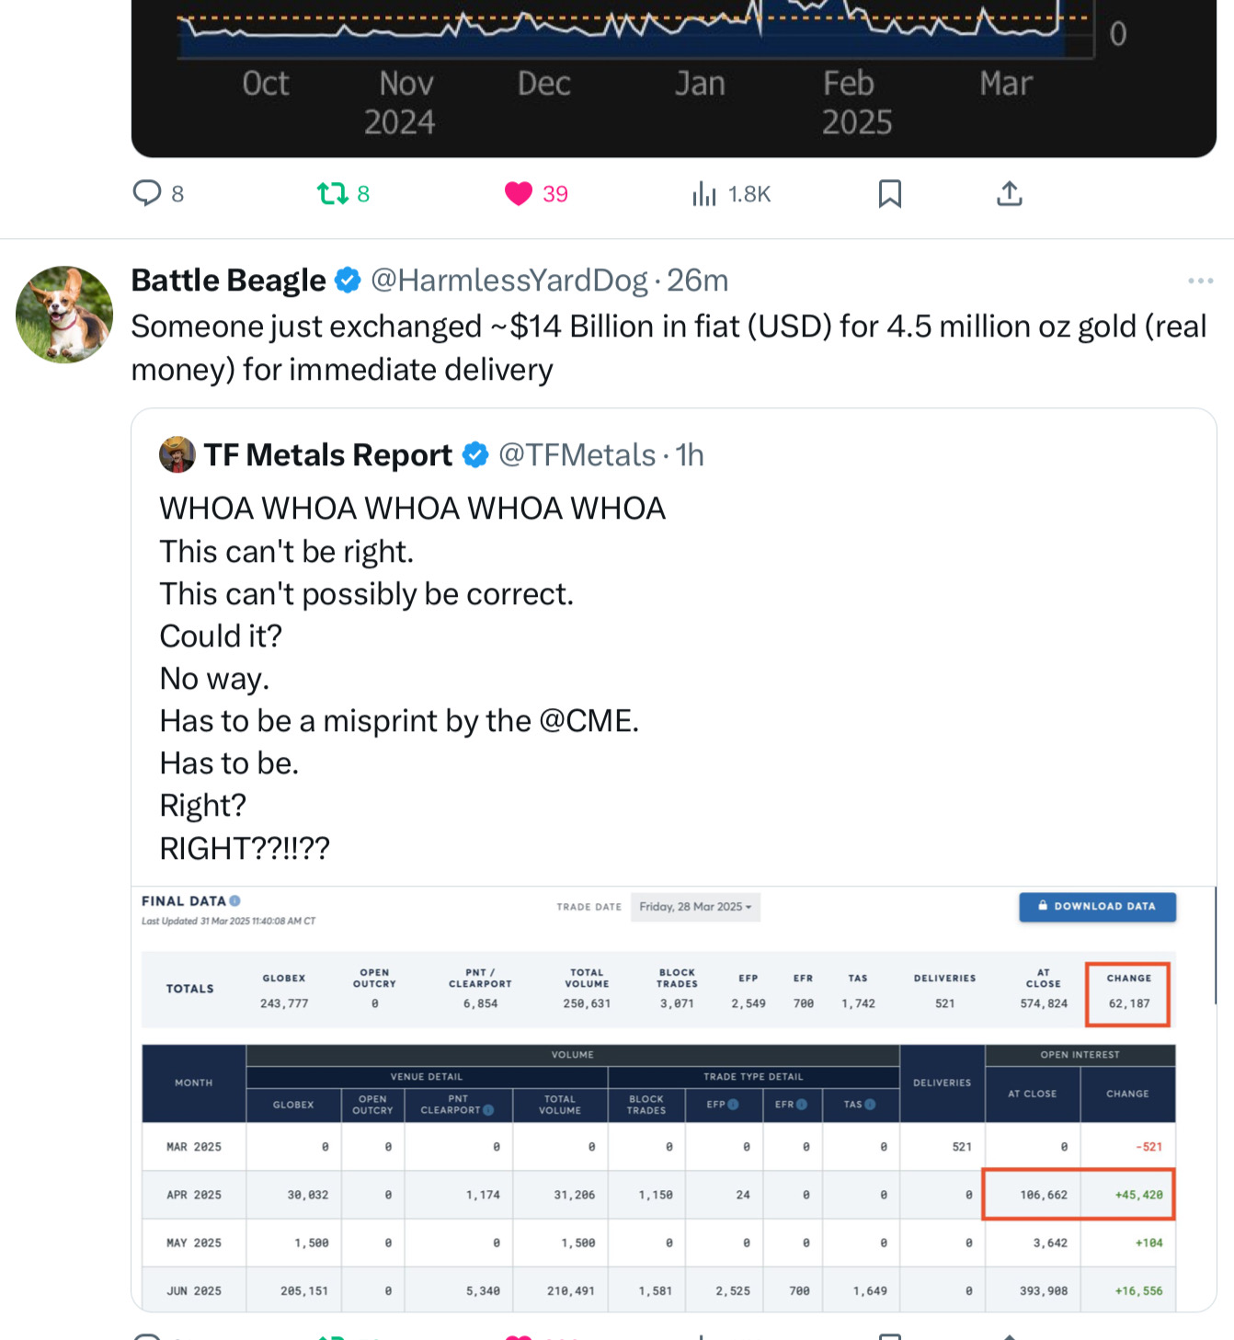Click the APR 2025 row's +45,420 change value
The height and width of the screenshot is (1340, 1234).
[x=1138, y=1195]
